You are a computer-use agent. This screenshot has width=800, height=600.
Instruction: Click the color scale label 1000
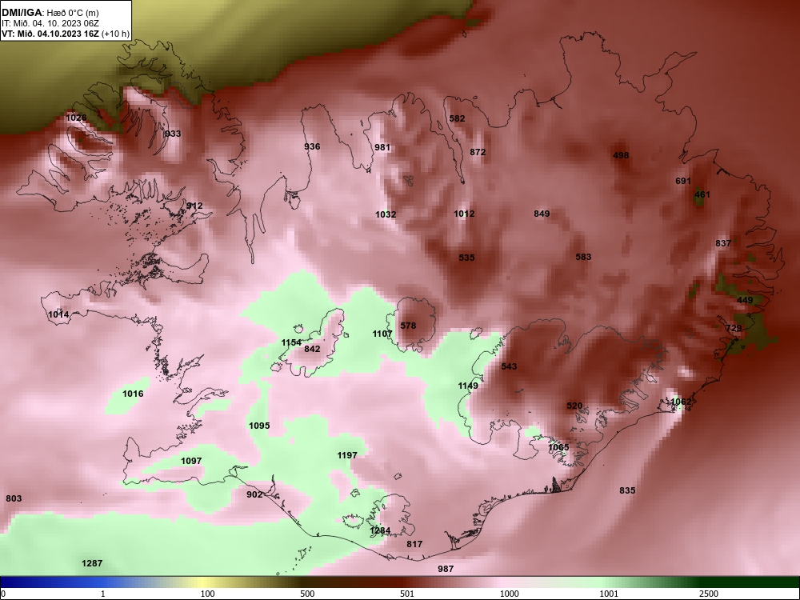pyautogui.click(x=510, y=594)
